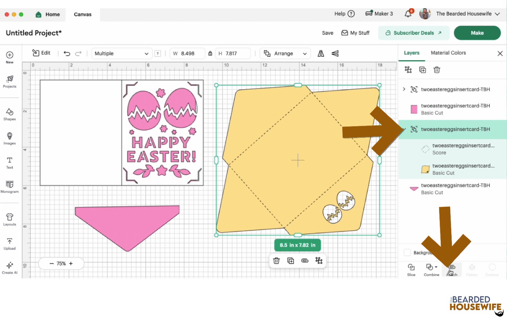Flip the selection horizontally

tap(320, 53)
